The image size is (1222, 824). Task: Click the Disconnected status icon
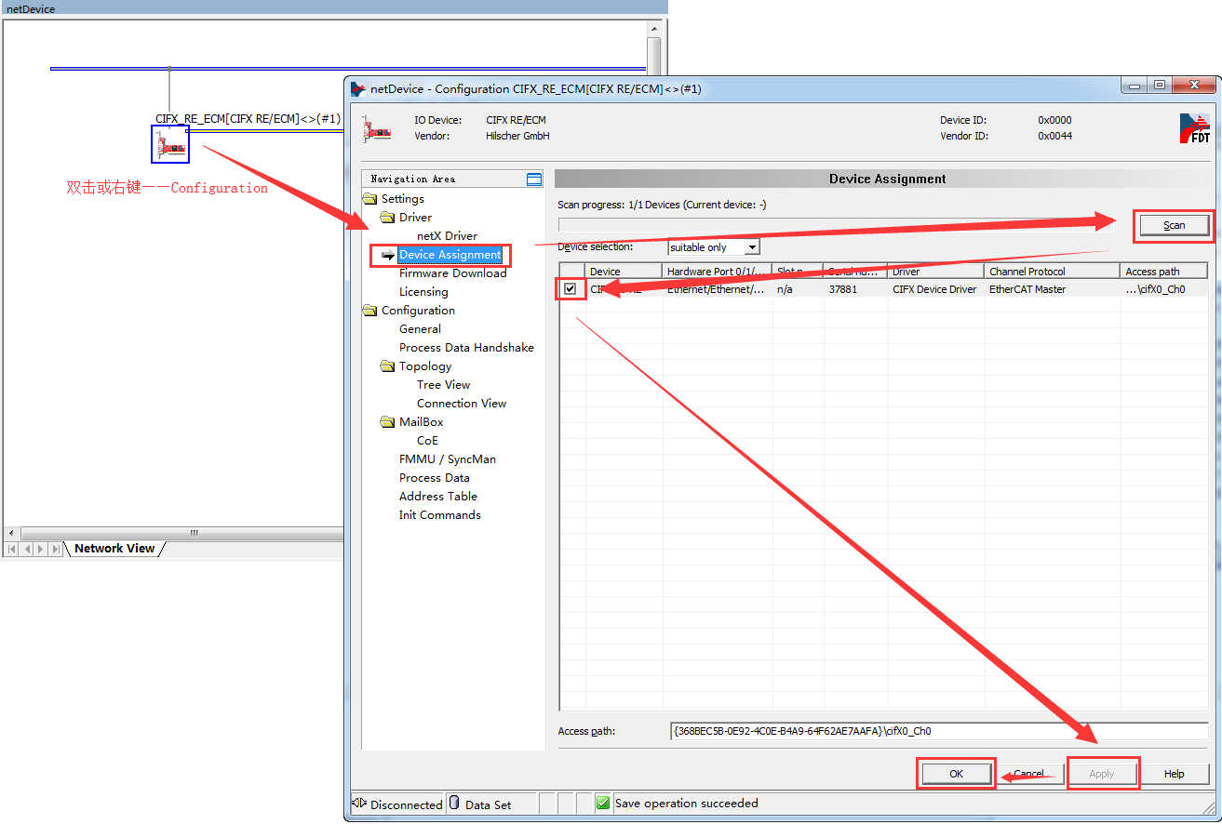pos(359,803)
